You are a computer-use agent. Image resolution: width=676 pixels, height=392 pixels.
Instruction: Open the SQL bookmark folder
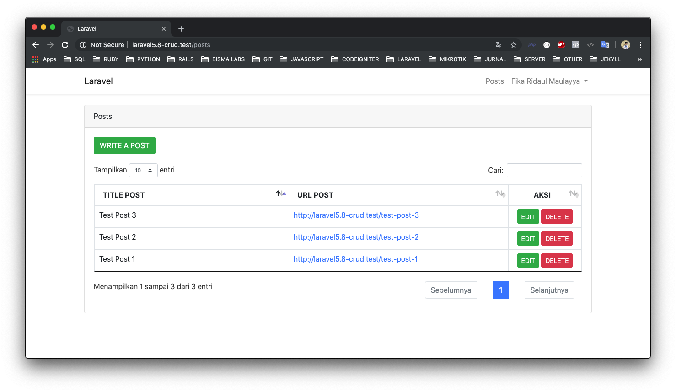point(75,59)
